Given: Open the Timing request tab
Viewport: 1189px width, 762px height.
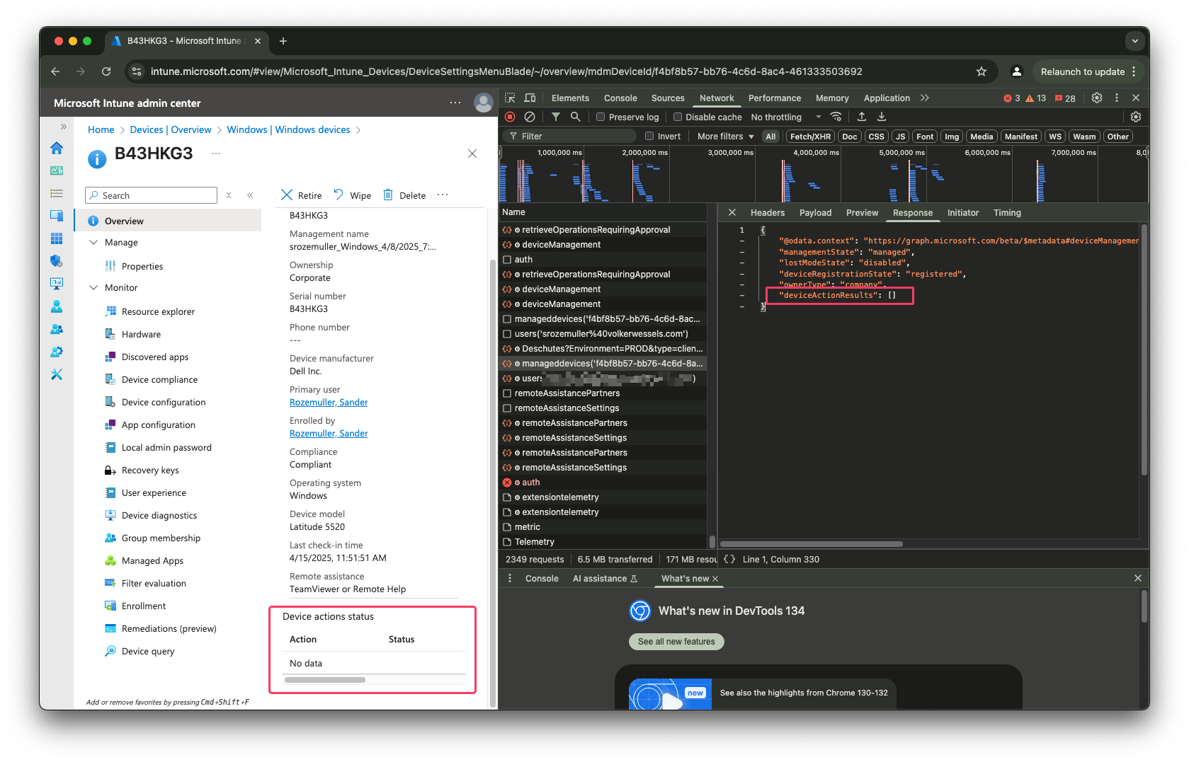Looking at the screenshot, I should click(1007, 212).
